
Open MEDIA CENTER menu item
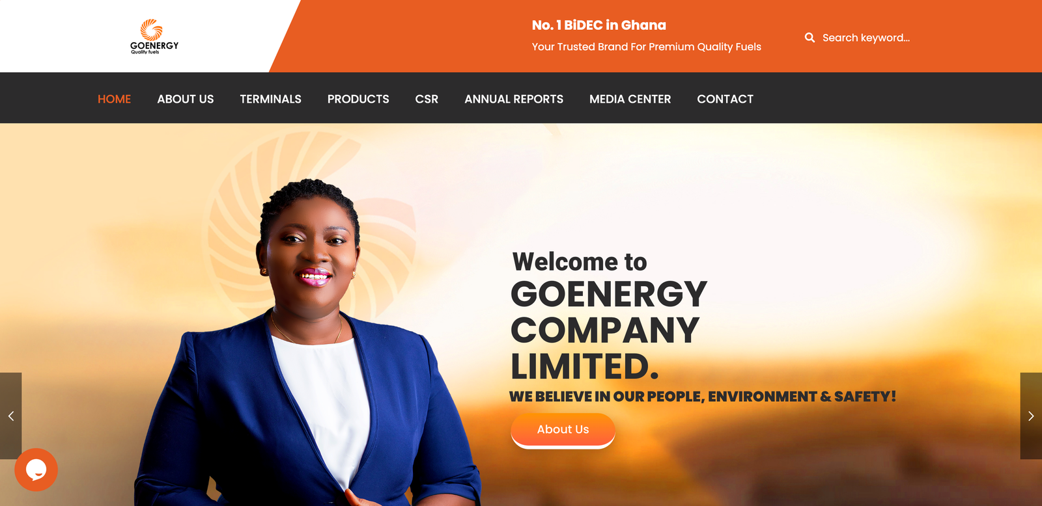pyautogui.click(x=630, y=99)
